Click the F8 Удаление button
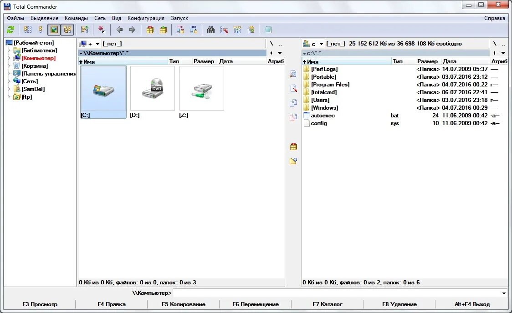Screen dimensions: 512x313 pos(399,304)
